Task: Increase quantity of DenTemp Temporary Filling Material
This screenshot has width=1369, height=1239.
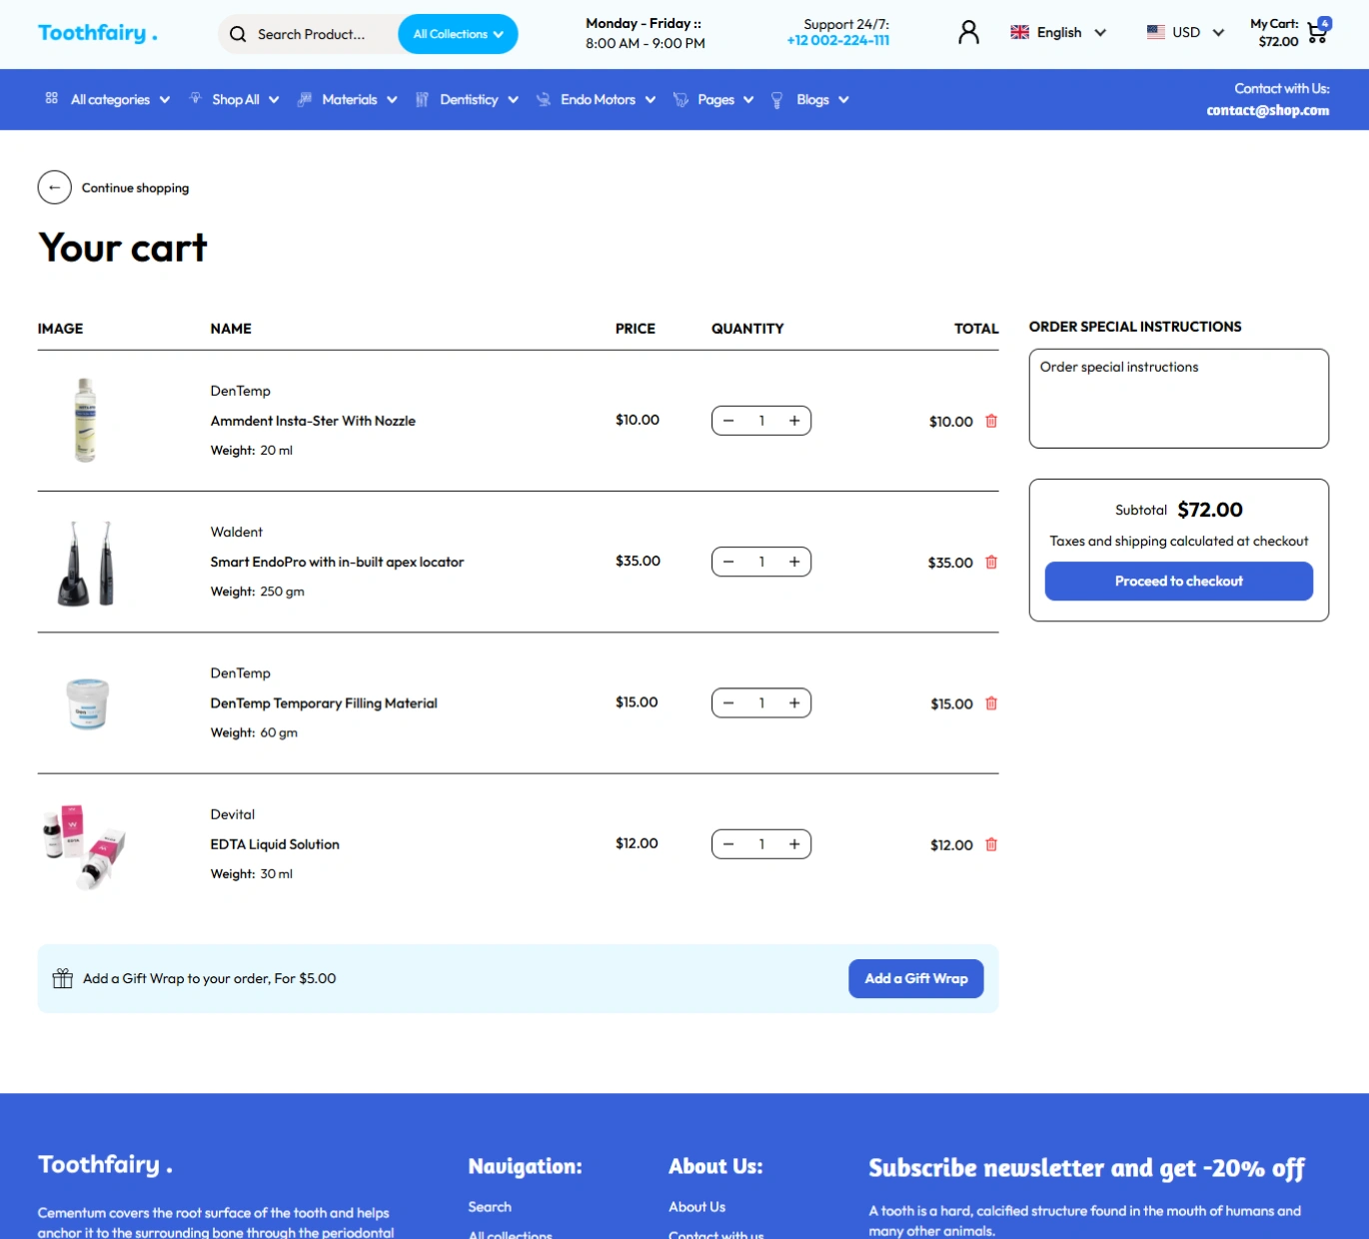Action: tap(794, 703)
